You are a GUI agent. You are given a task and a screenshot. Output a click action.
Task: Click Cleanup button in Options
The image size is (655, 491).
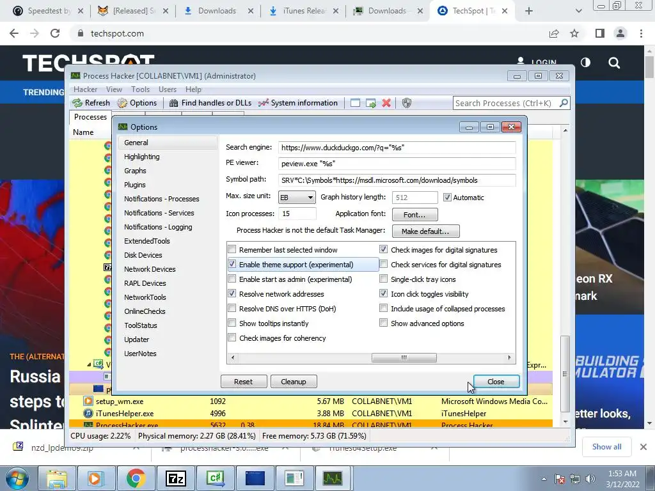coord(294,382)
